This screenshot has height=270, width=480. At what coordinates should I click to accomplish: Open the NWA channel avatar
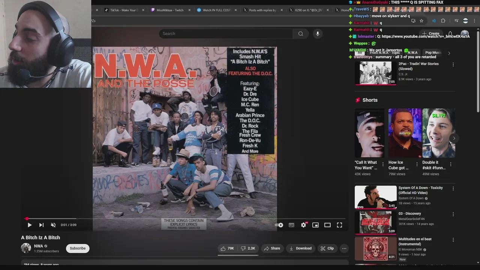tap(26, 248)
